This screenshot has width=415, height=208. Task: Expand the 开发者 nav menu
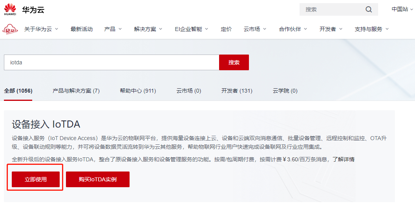(x=331, y=29)
